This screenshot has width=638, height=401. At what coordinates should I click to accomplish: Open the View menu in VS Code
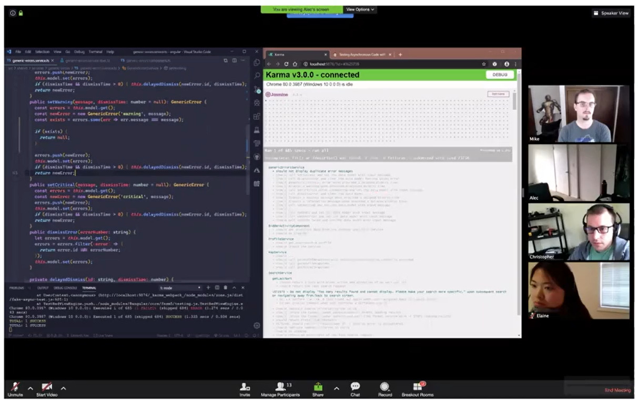click(x=57, y=52)
